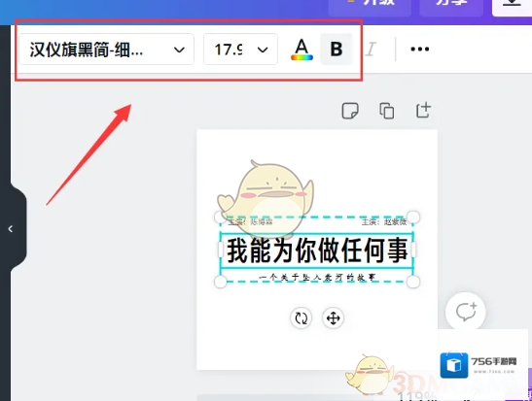
Task: Select the text 主演: 赵紫薇
Action: [x=384, y=221]
